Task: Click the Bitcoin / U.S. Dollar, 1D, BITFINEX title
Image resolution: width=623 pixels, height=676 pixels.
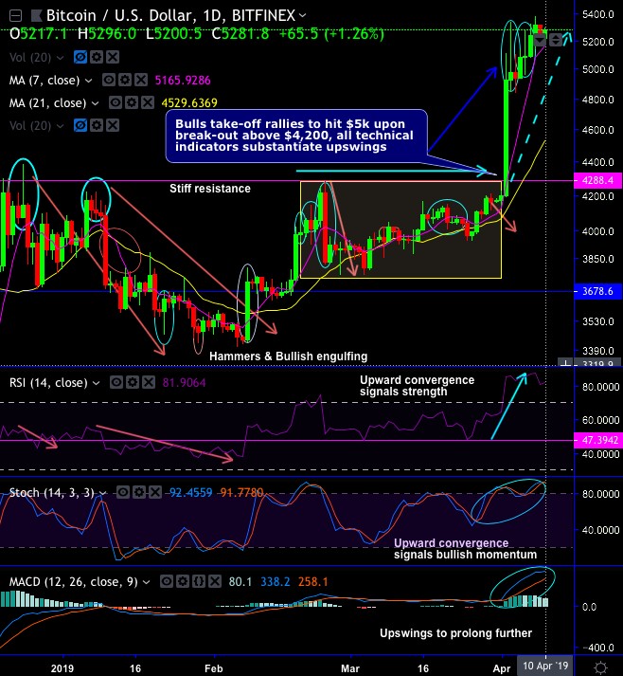Action: tap(171, 15)
